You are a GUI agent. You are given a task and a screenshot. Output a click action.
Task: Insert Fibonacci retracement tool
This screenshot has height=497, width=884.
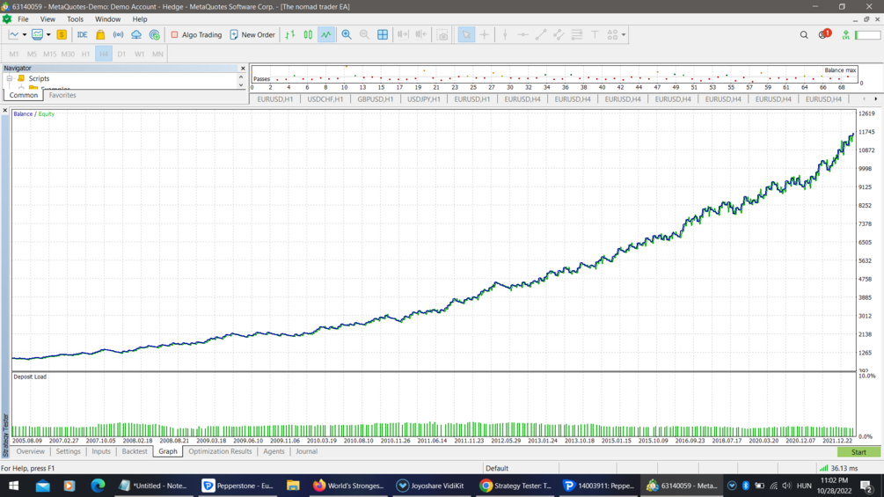[x=577, y=35]
